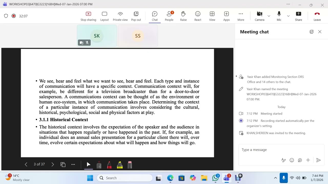This screenshot has height=184, width=328.
Task: Select SS participant tile
Action: tap(138, 36)
